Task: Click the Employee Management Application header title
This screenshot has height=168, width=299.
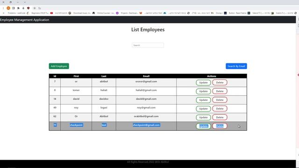Action: [x=25, y=20]
